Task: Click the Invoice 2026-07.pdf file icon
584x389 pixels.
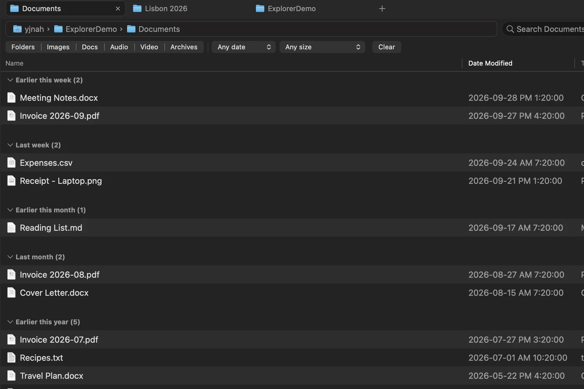Action: point(11,340)
